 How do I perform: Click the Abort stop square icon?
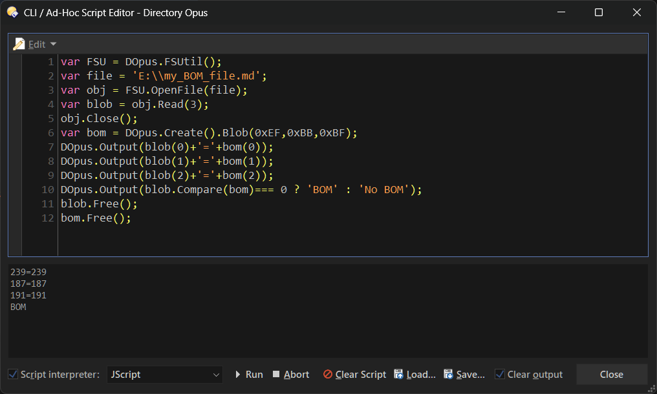point(276,375)
